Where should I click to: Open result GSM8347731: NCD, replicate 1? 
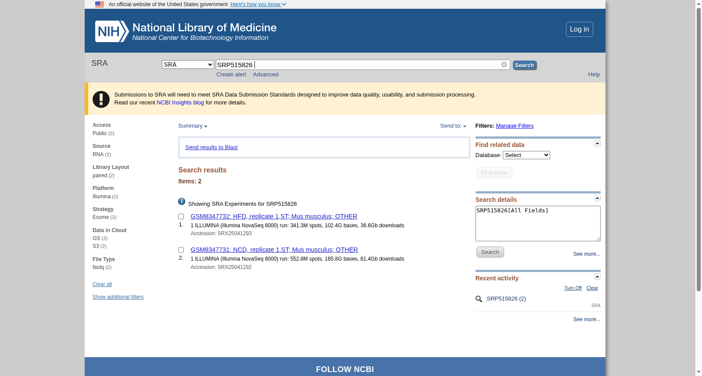pyautogui.click(x=274, y=250)
